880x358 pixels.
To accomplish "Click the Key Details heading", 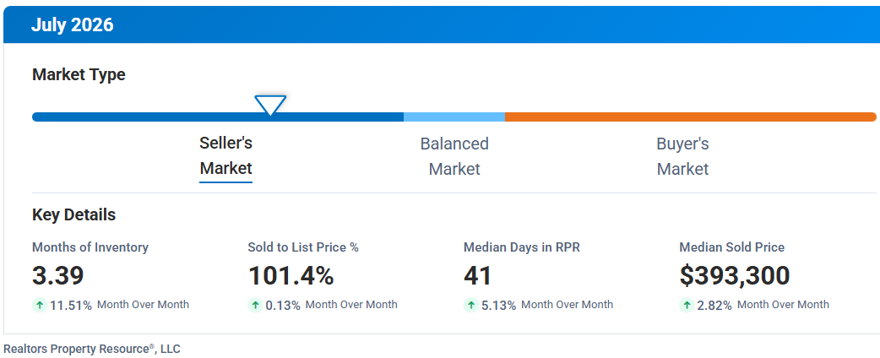I will (x=74, y=215).
